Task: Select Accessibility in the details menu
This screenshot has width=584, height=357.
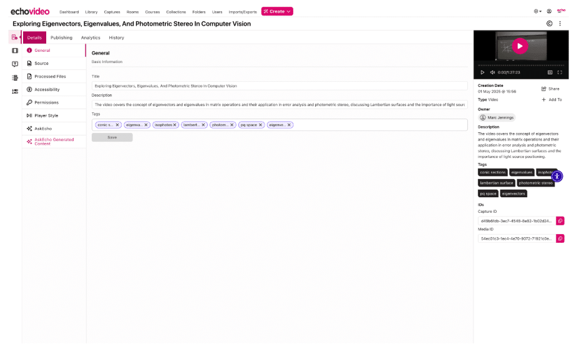Action: pyautogui.click(x=54, y=89)
